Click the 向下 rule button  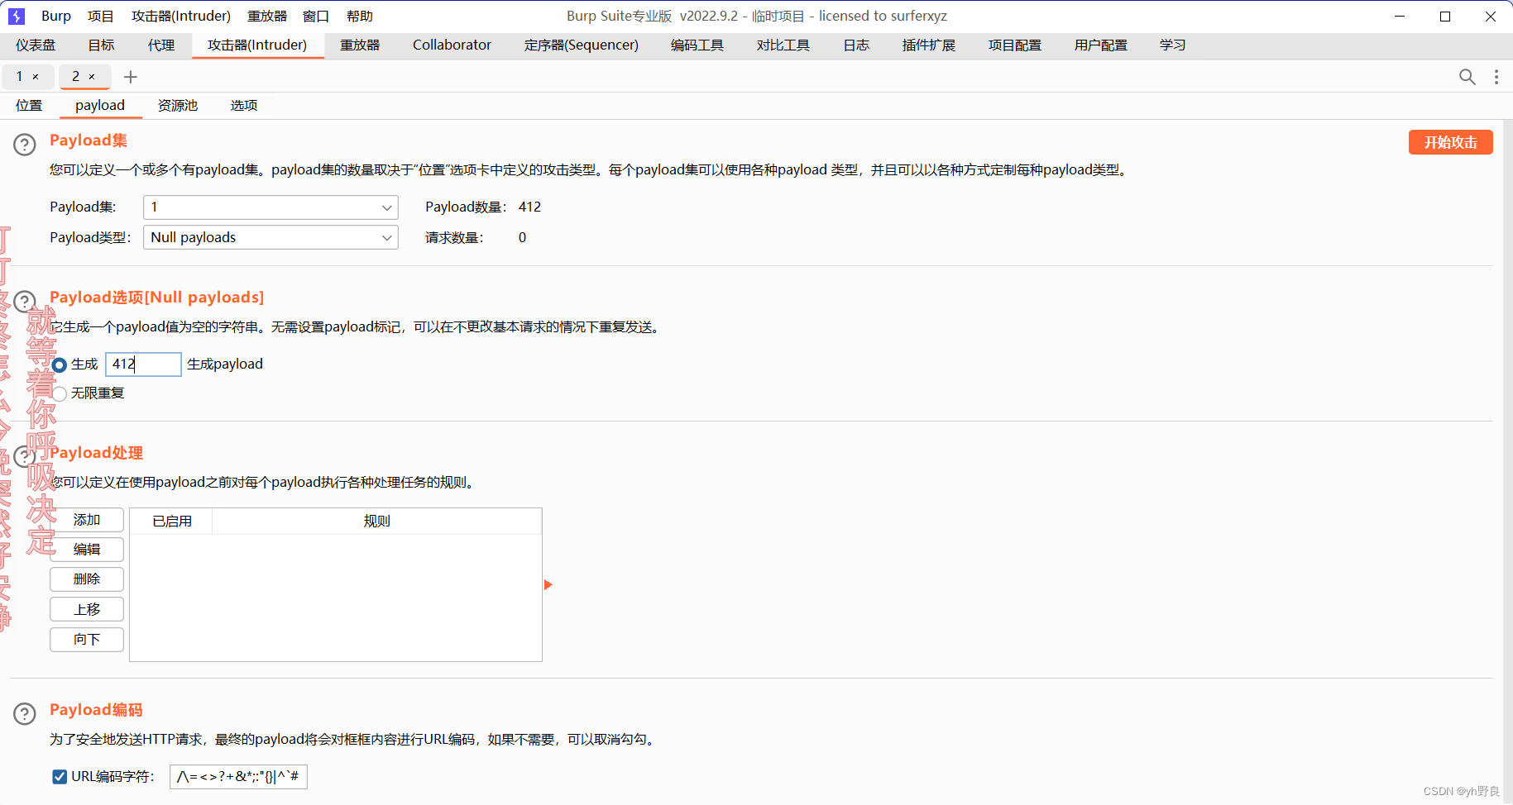click(87, 640)
